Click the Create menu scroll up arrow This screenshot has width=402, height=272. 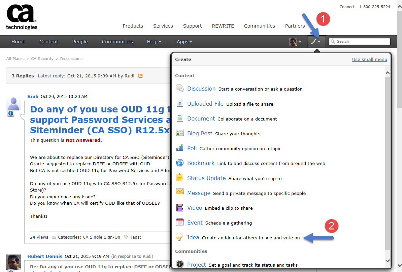click(x=388, y=73)
